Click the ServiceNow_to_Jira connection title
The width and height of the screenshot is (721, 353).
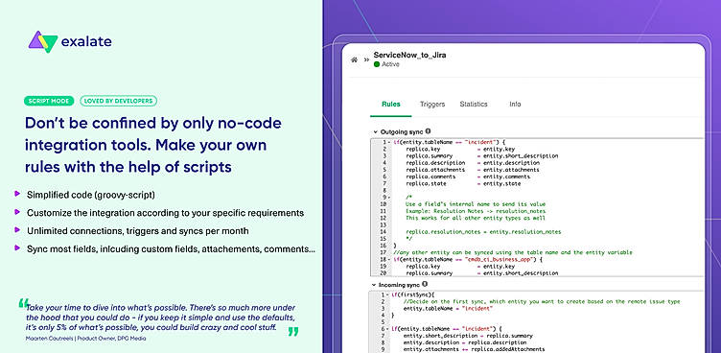(x=409, y=55)
